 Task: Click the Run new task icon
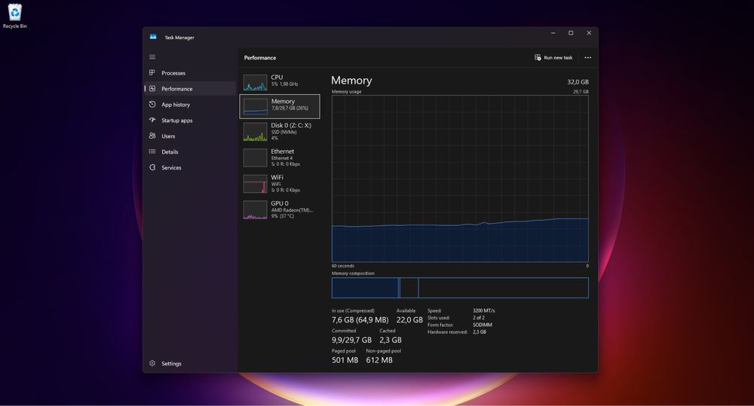point(538,57)
